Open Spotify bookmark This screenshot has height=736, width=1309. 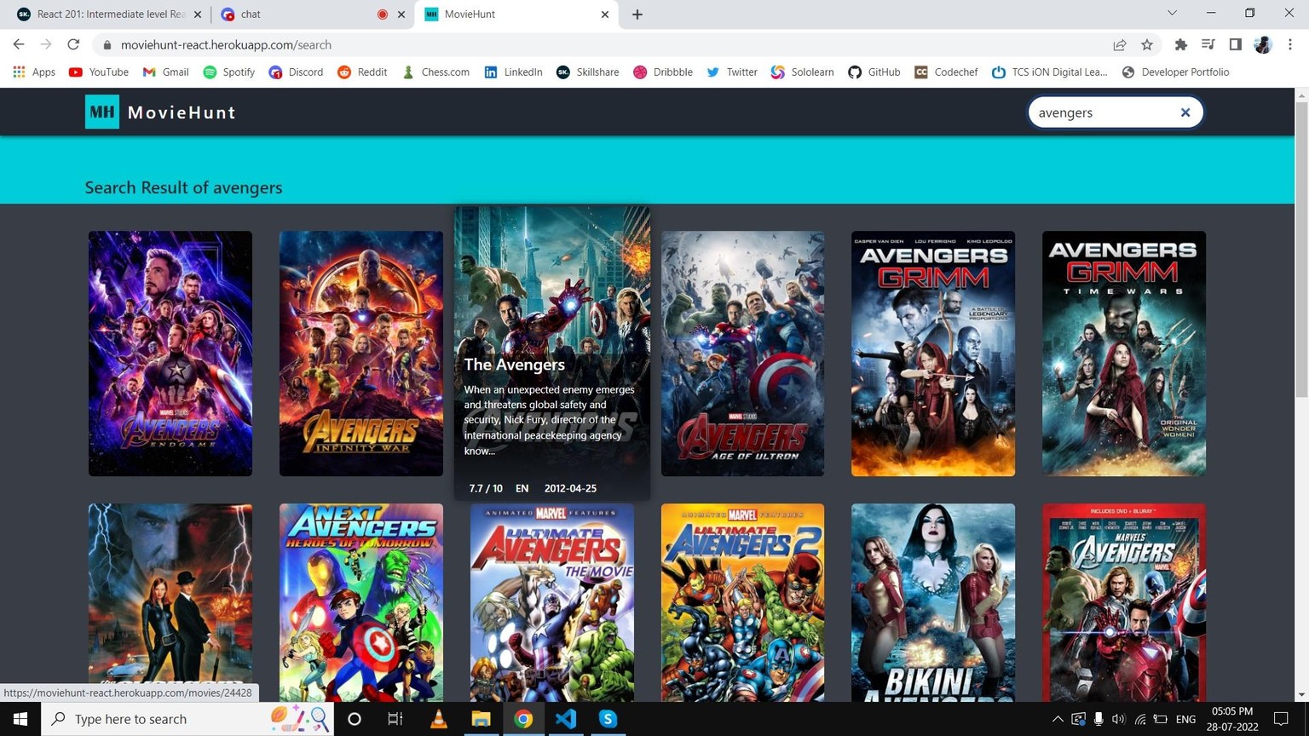229,72
